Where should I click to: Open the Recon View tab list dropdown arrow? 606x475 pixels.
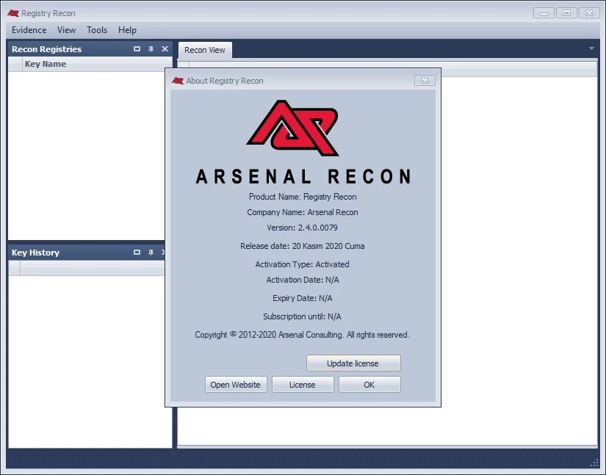[591, 48]
